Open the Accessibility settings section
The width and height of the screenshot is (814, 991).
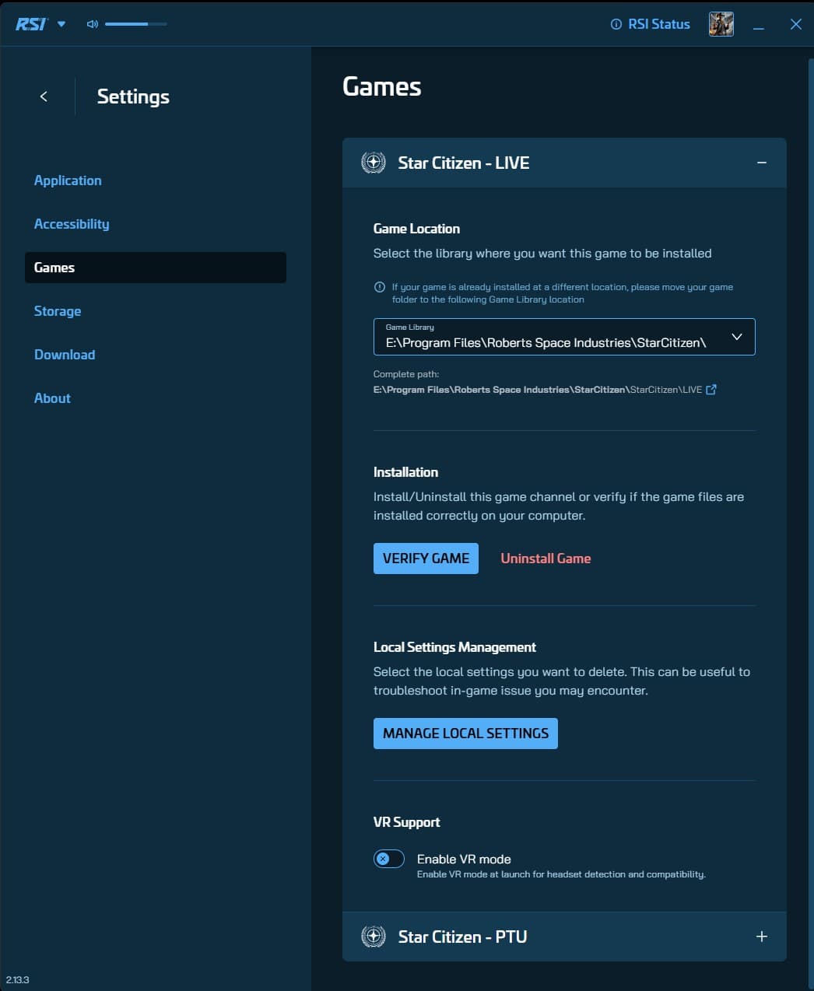tap(72, 224)
